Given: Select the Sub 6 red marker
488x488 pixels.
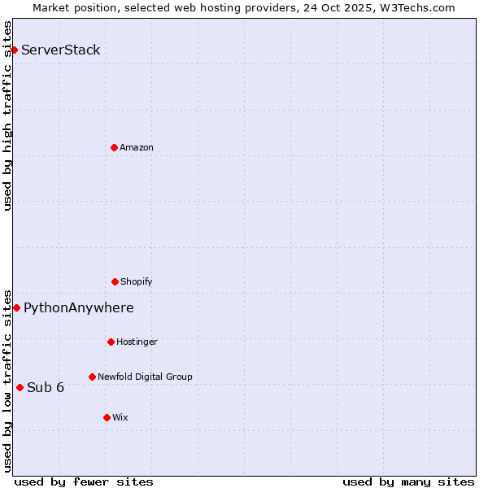Looking at the screenshot, I should (20, 387).
